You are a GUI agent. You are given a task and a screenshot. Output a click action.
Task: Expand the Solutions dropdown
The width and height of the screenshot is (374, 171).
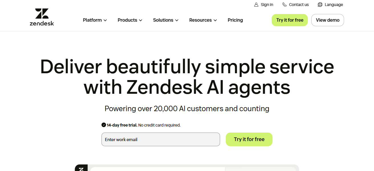click(x=166, y=20)
